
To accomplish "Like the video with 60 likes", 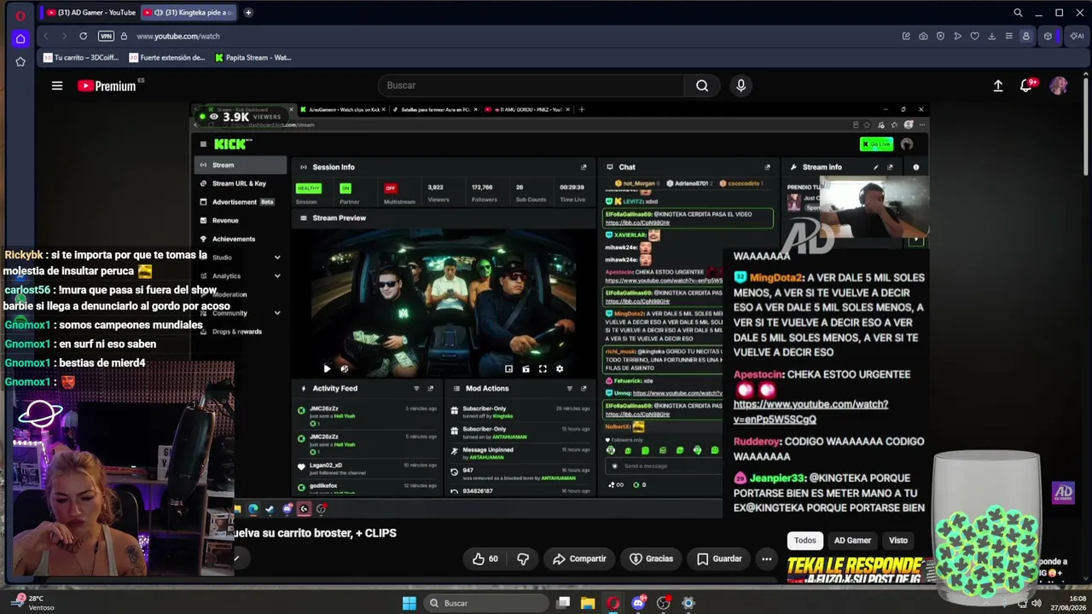I will (x=485, y=559).
